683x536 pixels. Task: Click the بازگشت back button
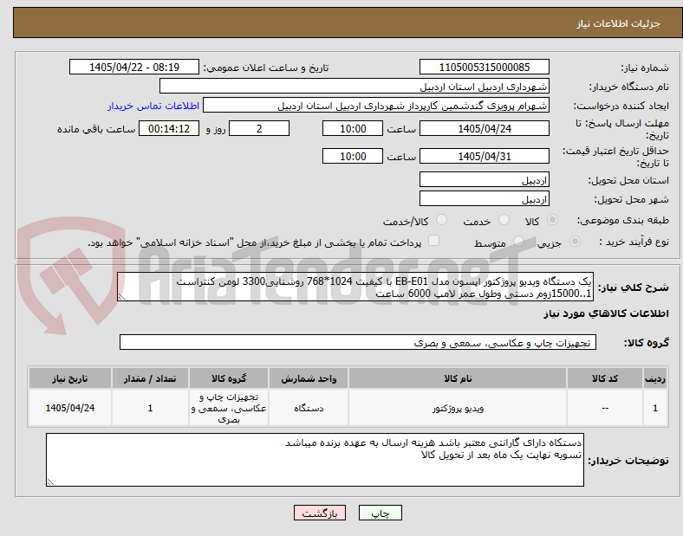point(320,513)
